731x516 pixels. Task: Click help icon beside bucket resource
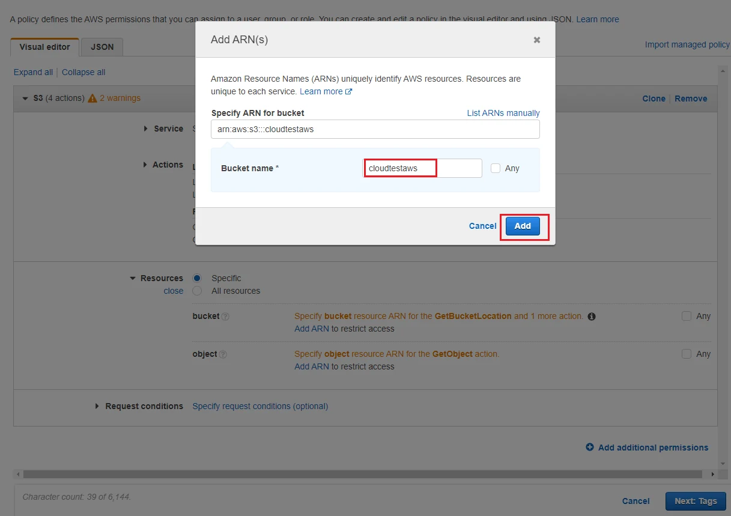click(226, 317)
